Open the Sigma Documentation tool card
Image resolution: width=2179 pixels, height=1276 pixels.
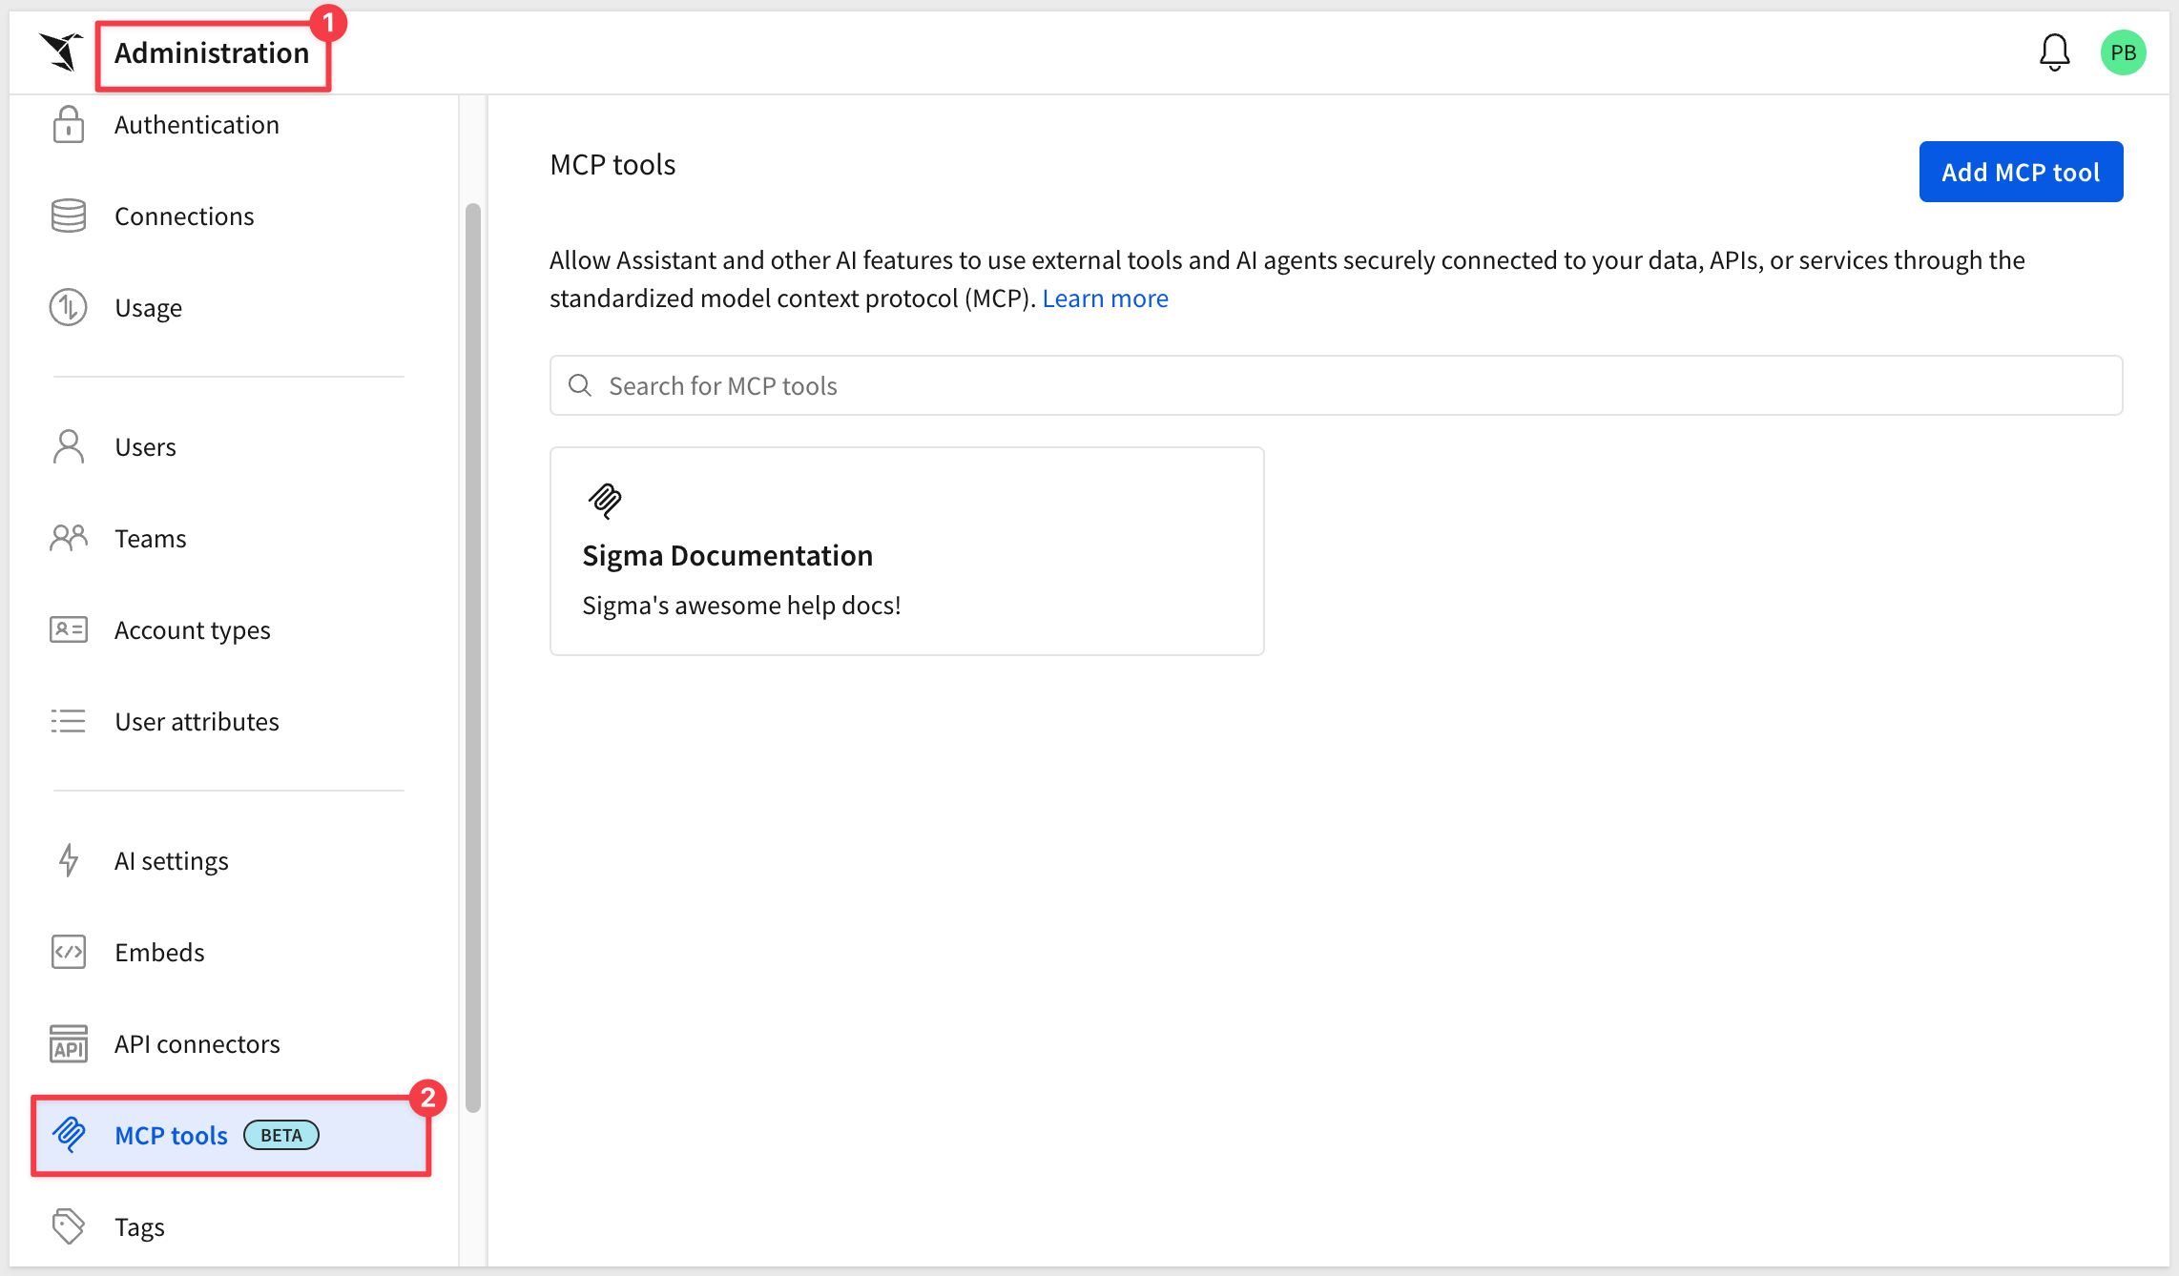point(906,551)
